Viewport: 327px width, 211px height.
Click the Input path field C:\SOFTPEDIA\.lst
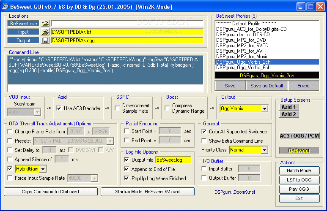(x=127, y=32)
